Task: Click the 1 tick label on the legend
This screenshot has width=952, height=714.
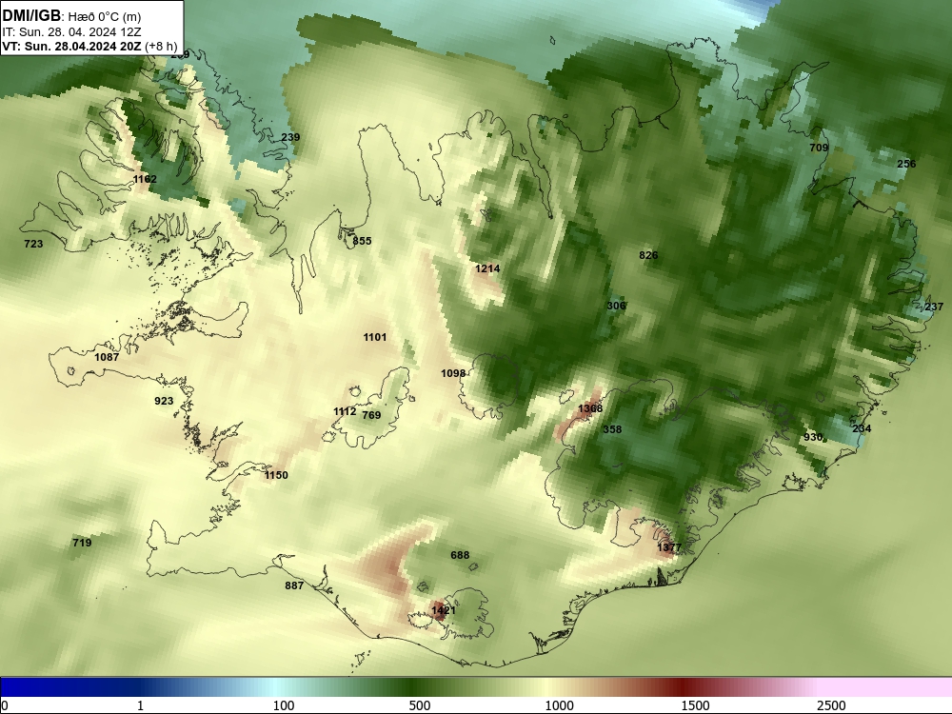Action: [140, 705]
